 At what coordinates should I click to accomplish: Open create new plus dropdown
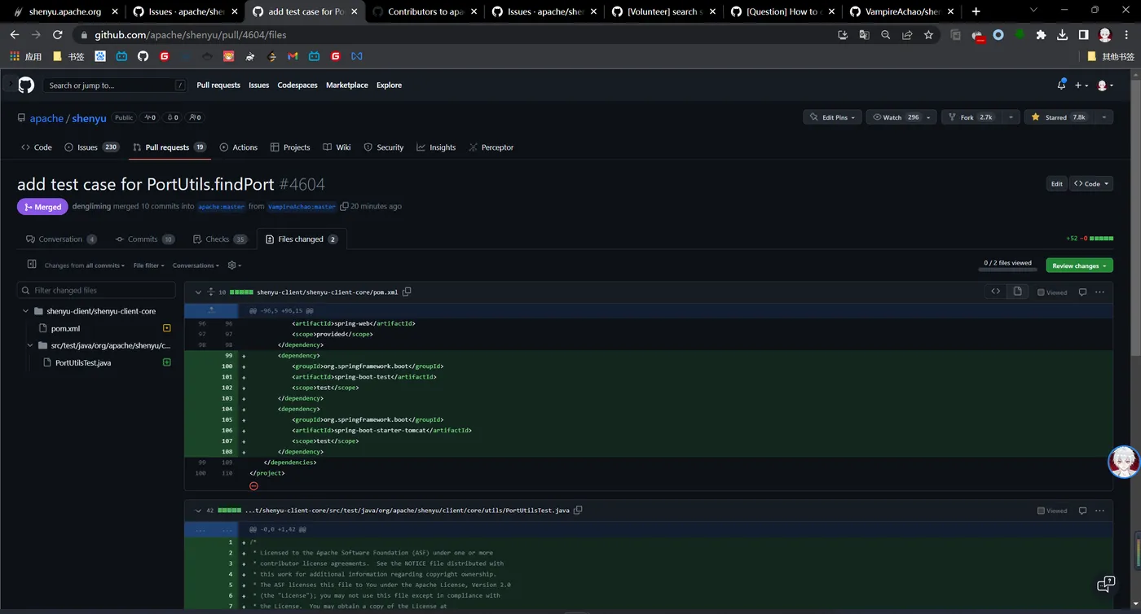1082,85
